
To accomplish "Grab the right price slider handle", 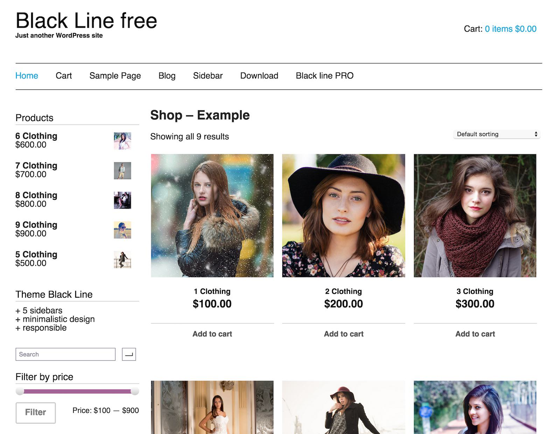I will (135, 391).
